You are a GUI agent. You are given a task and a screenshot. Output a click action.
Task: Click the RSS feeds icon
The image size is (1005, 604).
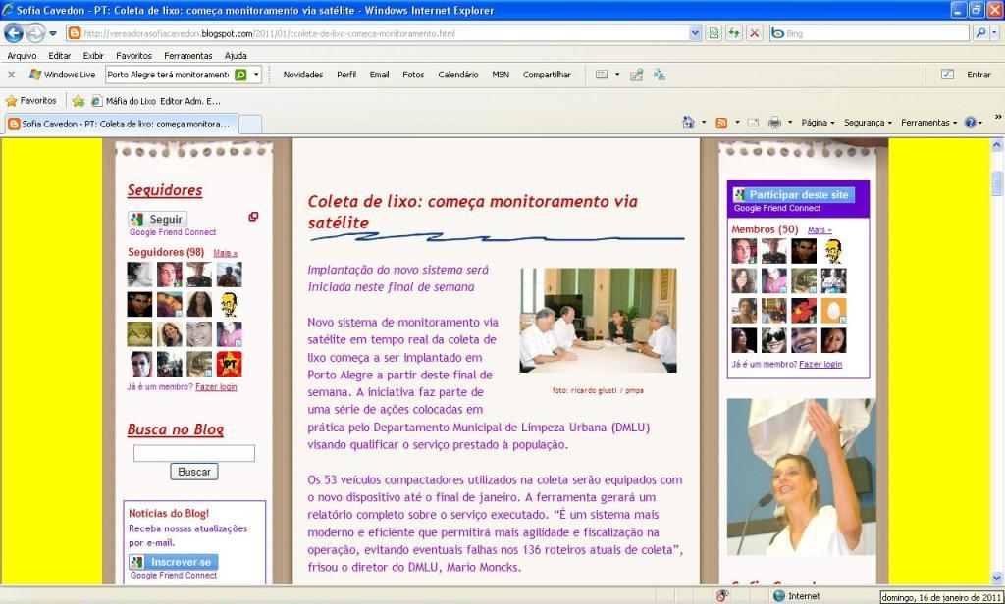pyautogui.click(x=721, y=123)
